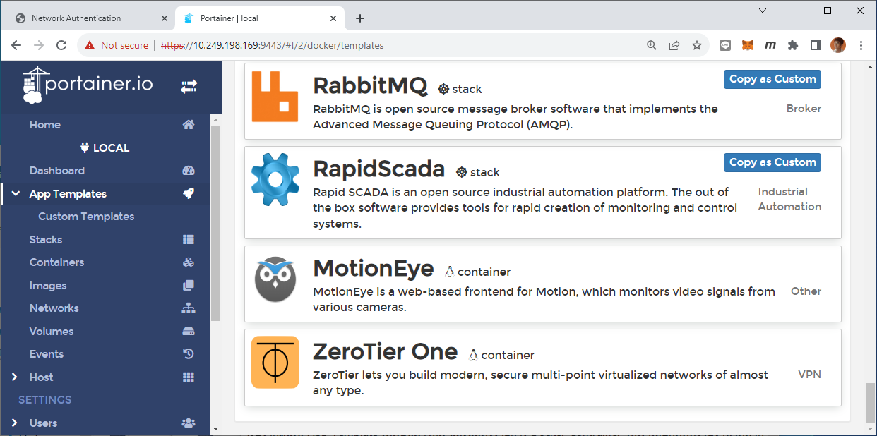This screenshot has height=436, width=877.
Task: Collapse the App Templates chevron
Action: click(x=16, y=193)
